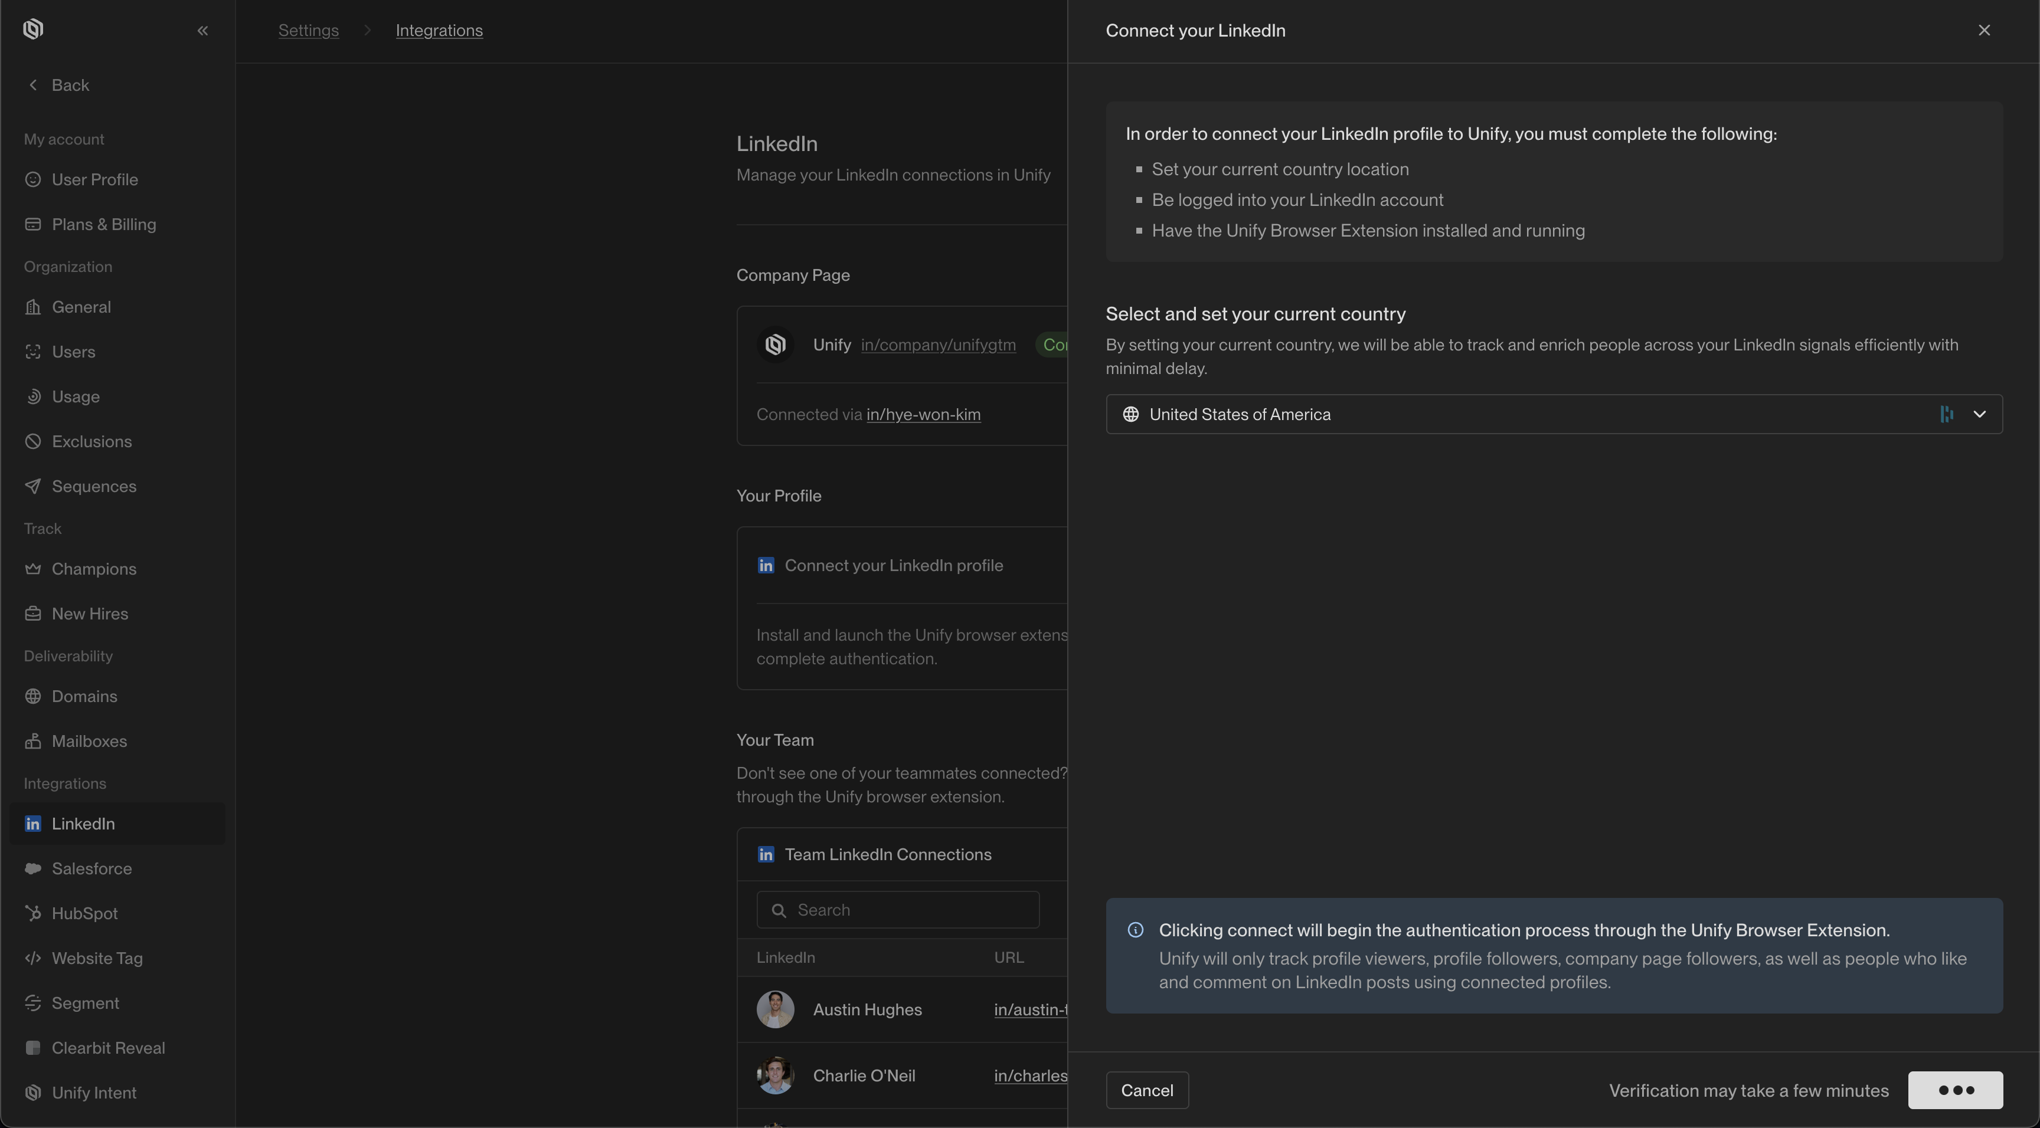Navigate to Settings breadcrumb
Viewport: 2040px width, 1128px height.
point(308,31)
